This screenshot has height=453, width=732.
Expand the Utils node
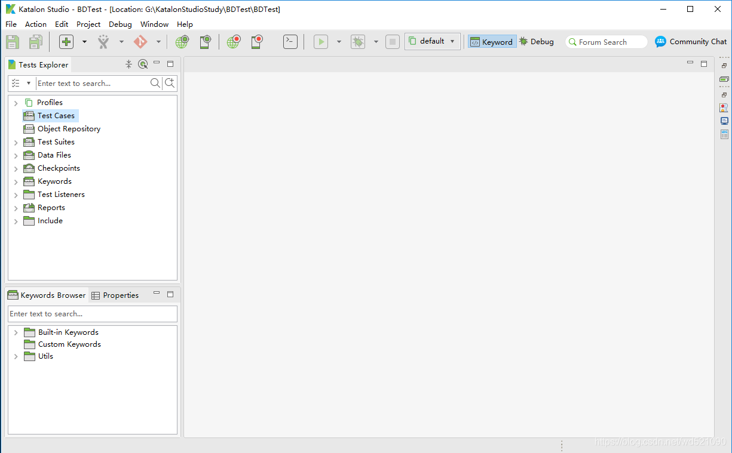pos(16,357)
